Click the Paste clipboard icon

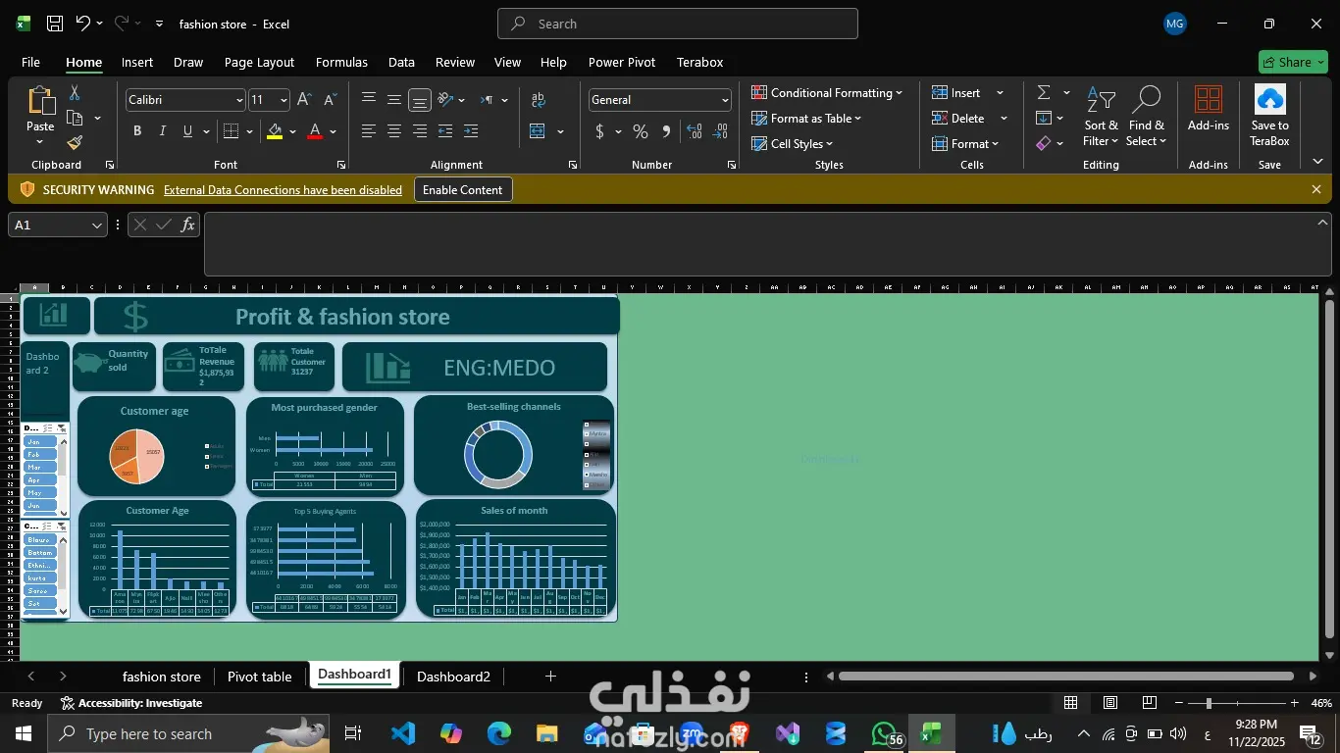click(x=40, y=102)
